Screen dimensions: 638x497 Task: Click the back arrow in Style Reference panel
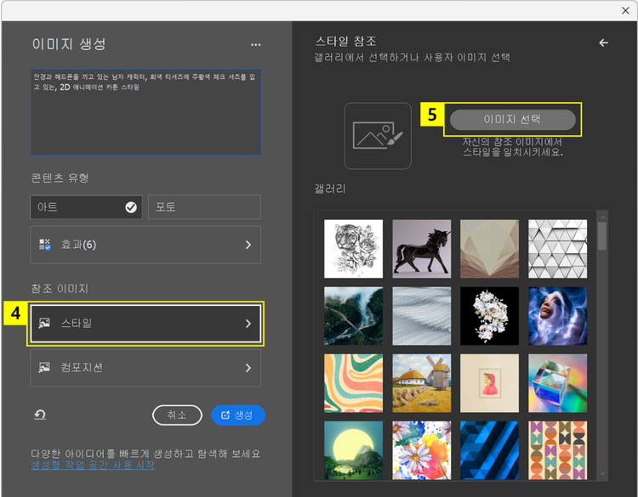coord(603,42)
